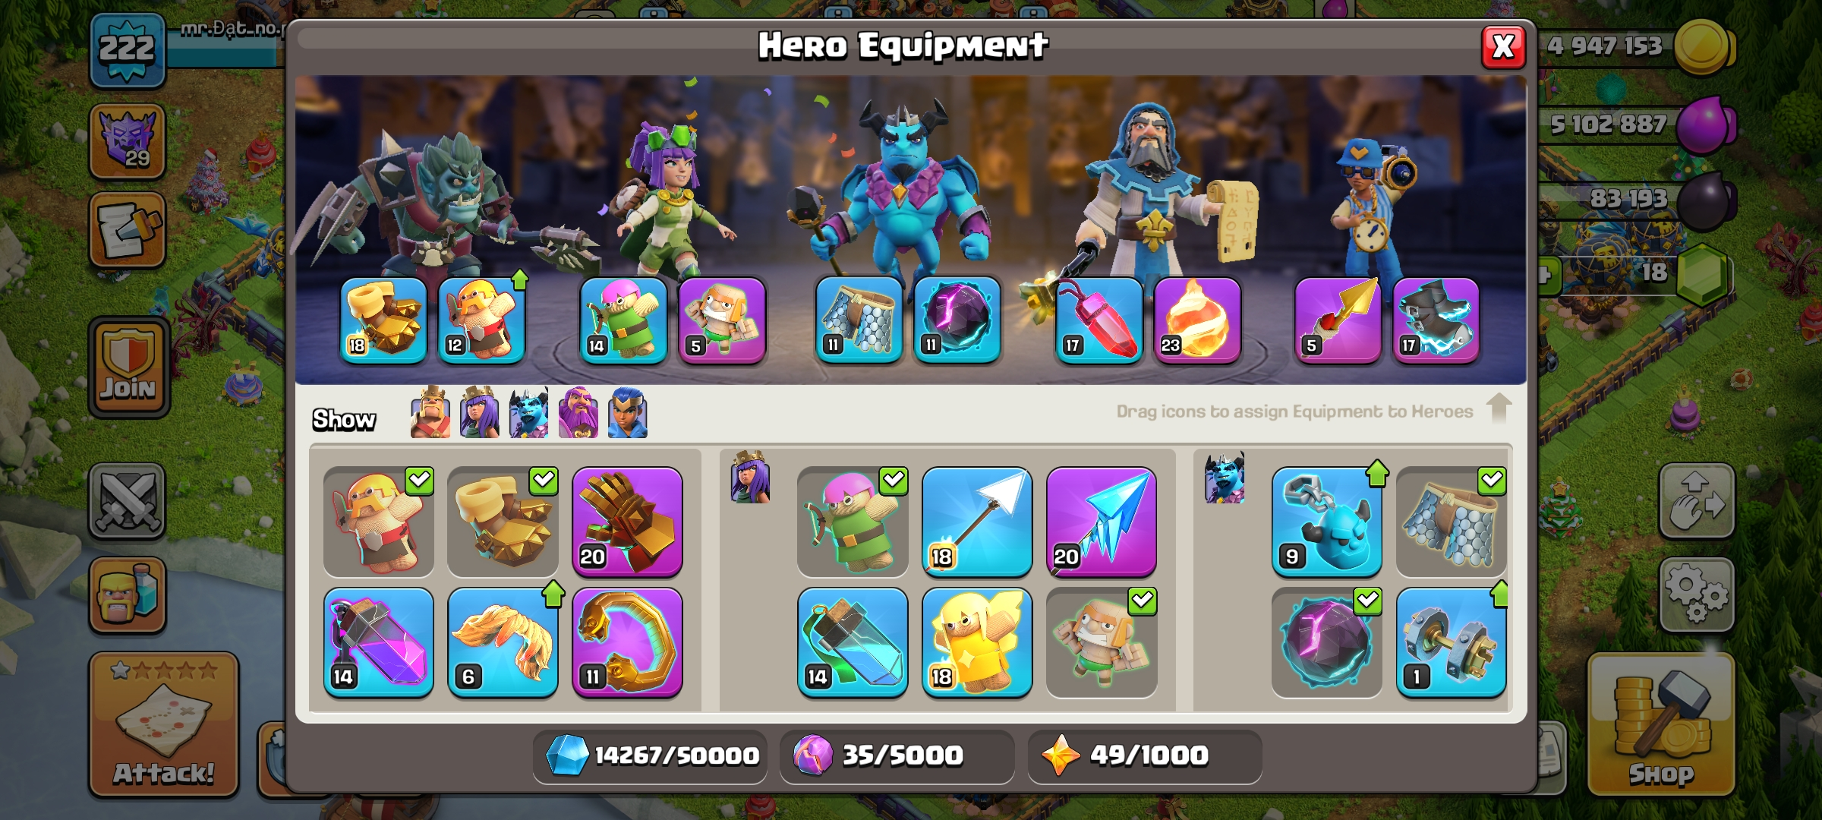Open the Join clan shield button
This screenshot has width=1822, height=820.
128,367
